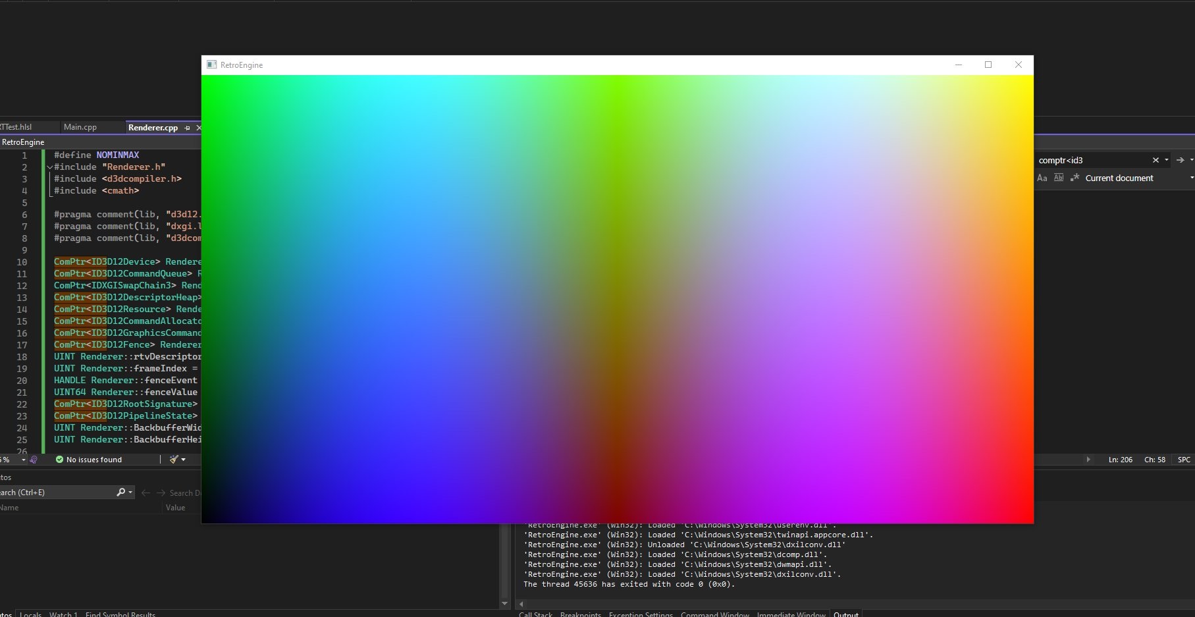Clear the find box text
Image resolution: width=1195 pixels, height=617 pixels.
(x=1155, y=160)
